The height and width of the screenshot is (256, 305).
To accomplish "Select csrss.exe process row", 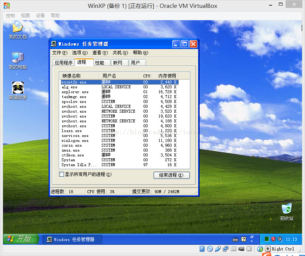I will coord(119,145).
